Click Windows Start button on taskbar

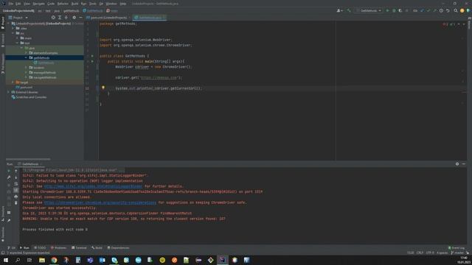[6, 260]
